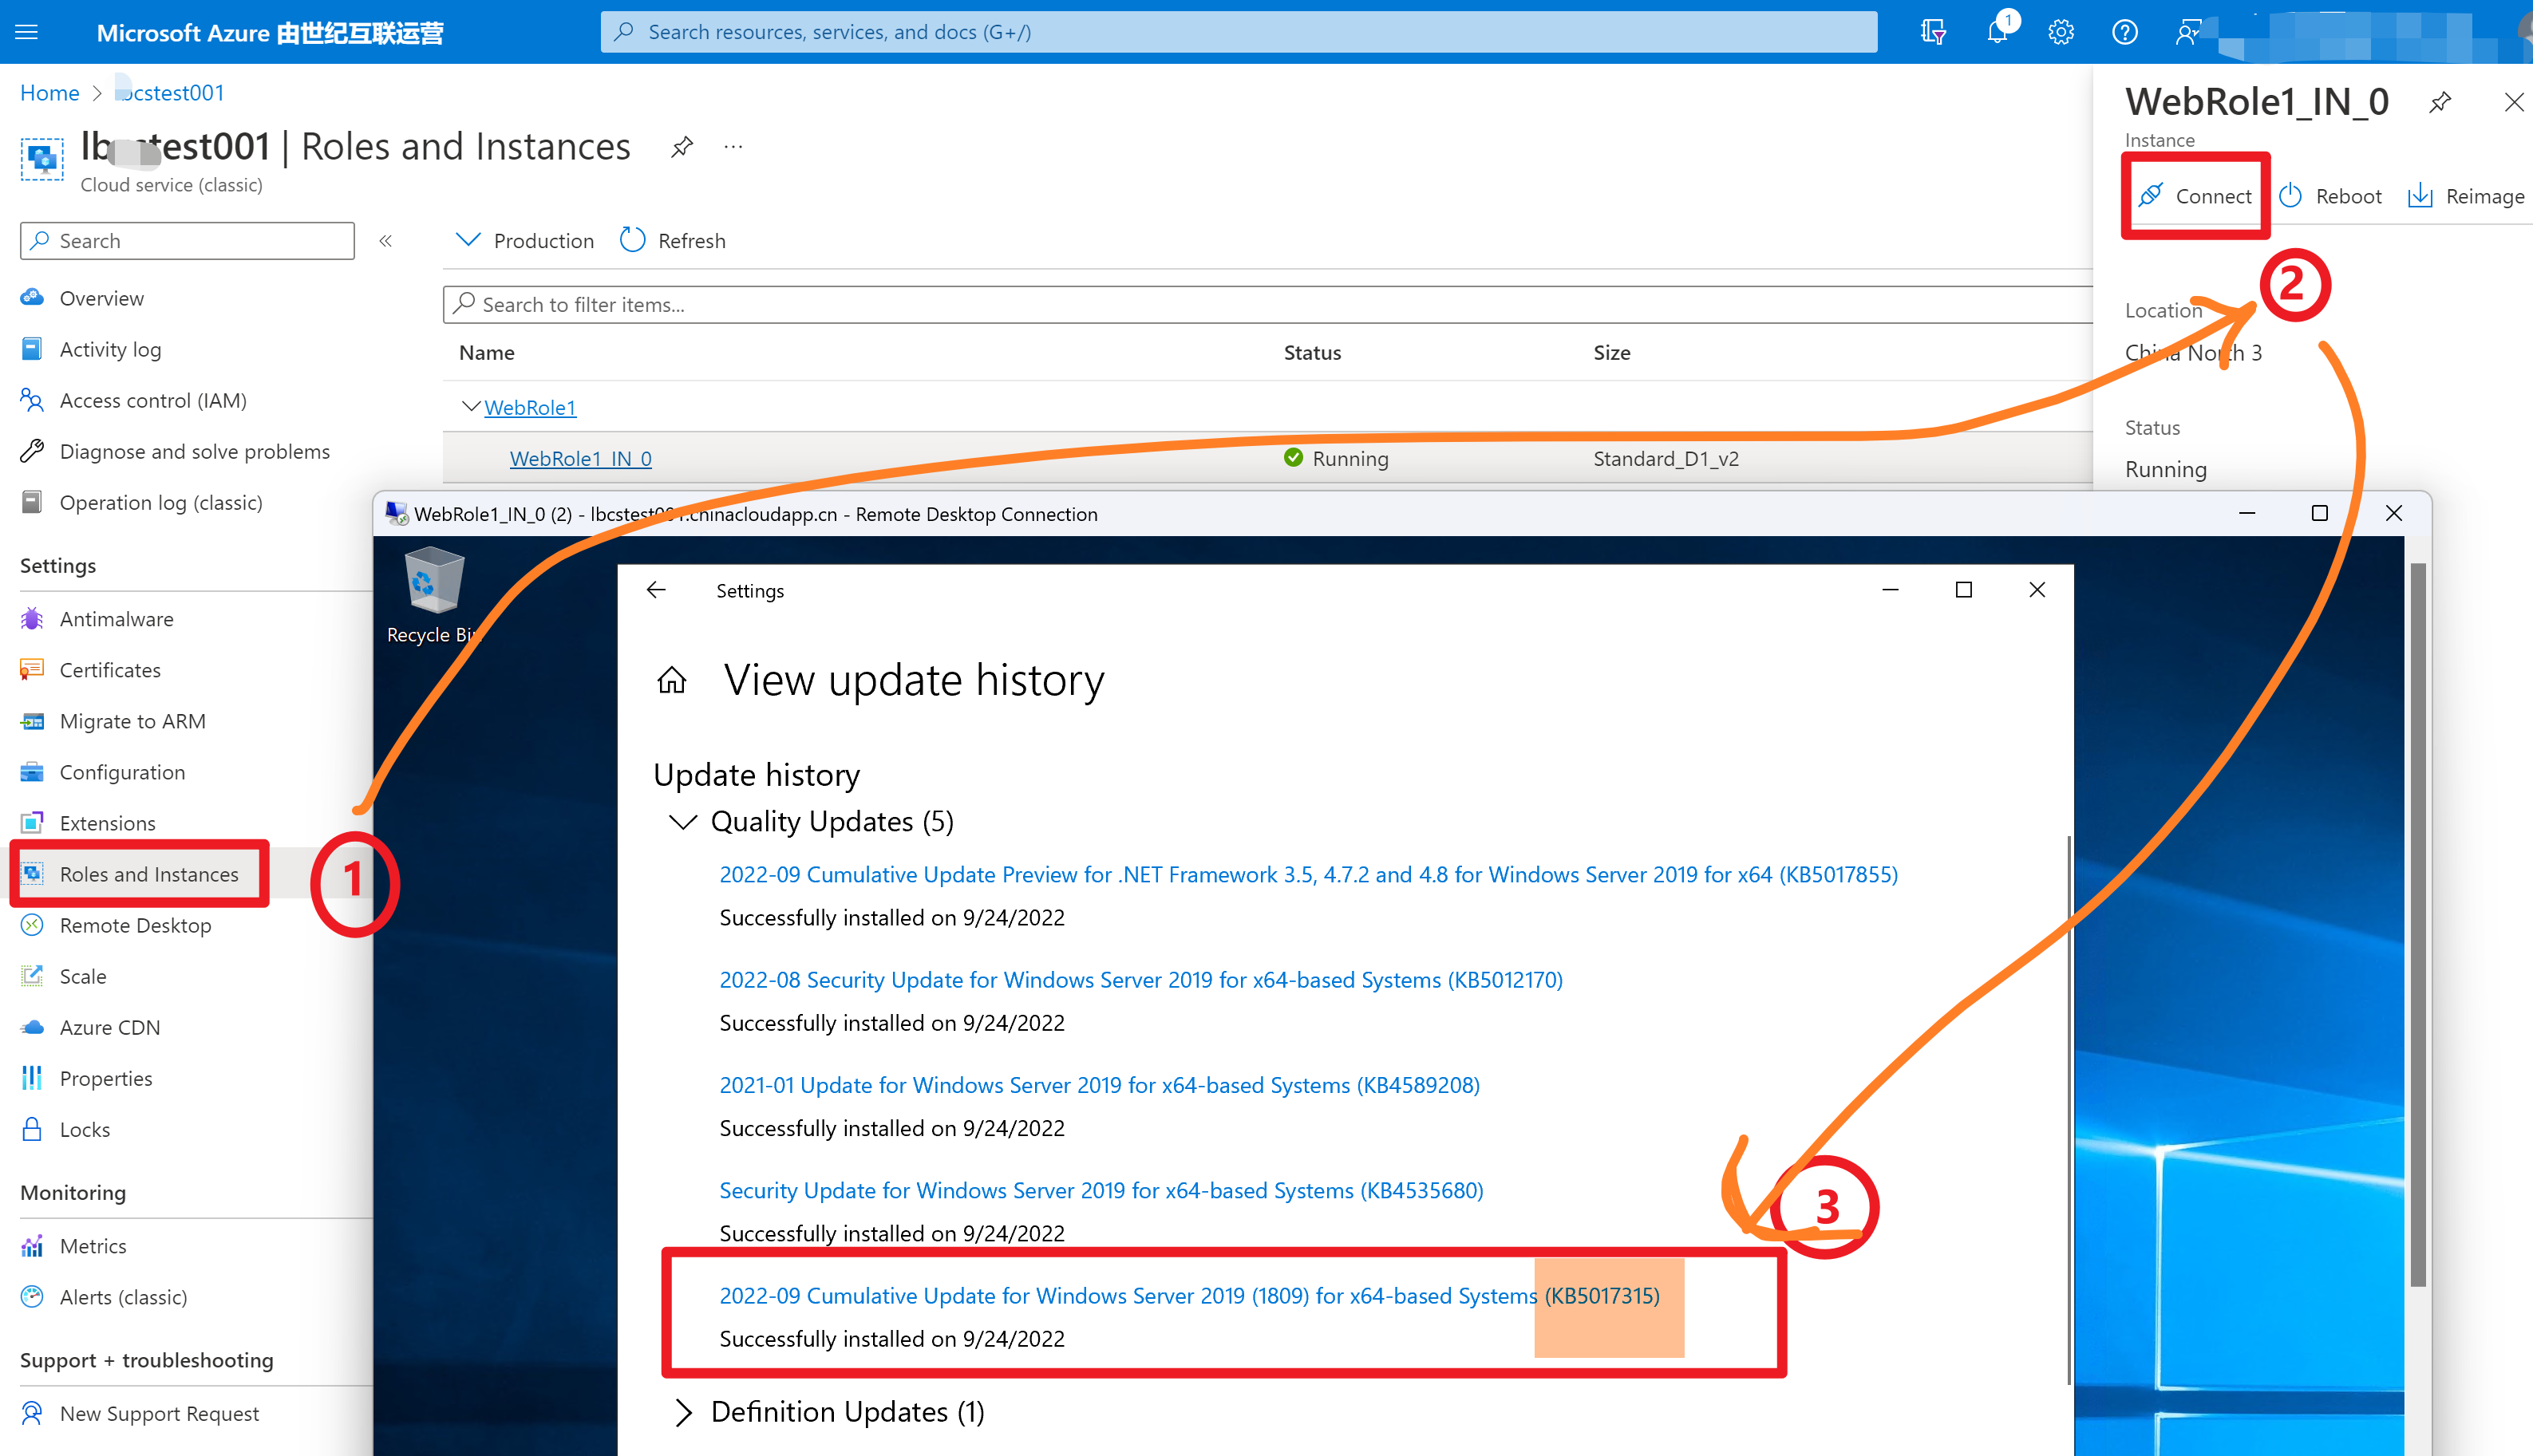Image resolution: width=2533 pixels, height=1456 pixels.
Task: Click the Reboot instance button
Action: point(2331,196)
